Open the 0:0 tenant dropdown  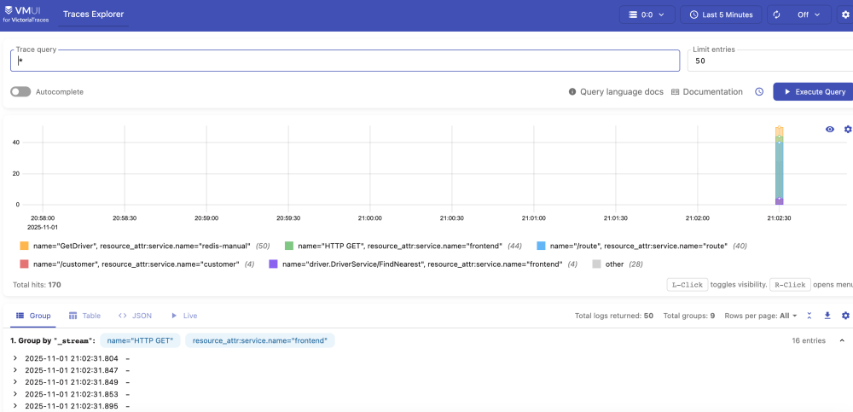tap(647, 15)
